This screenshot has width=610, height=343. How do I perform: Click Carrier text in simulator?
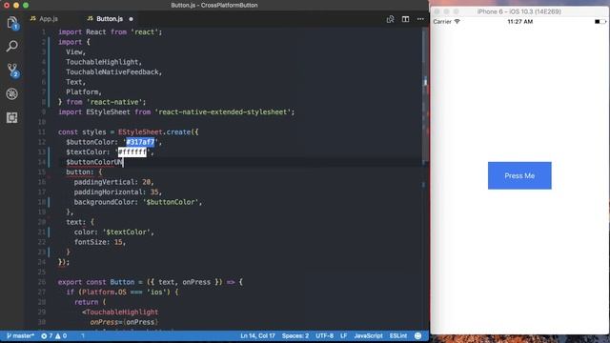pos(442,22)
